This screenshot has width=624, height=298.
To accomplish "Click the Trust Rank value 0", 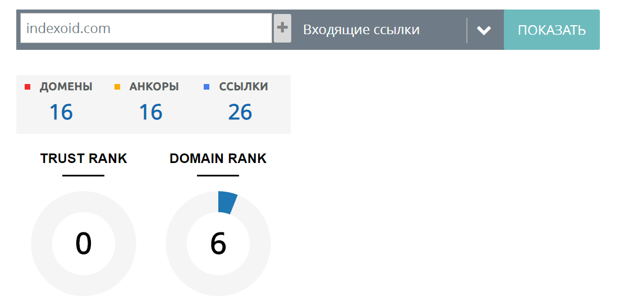I will pyautogui.click(x=84, y=244).
